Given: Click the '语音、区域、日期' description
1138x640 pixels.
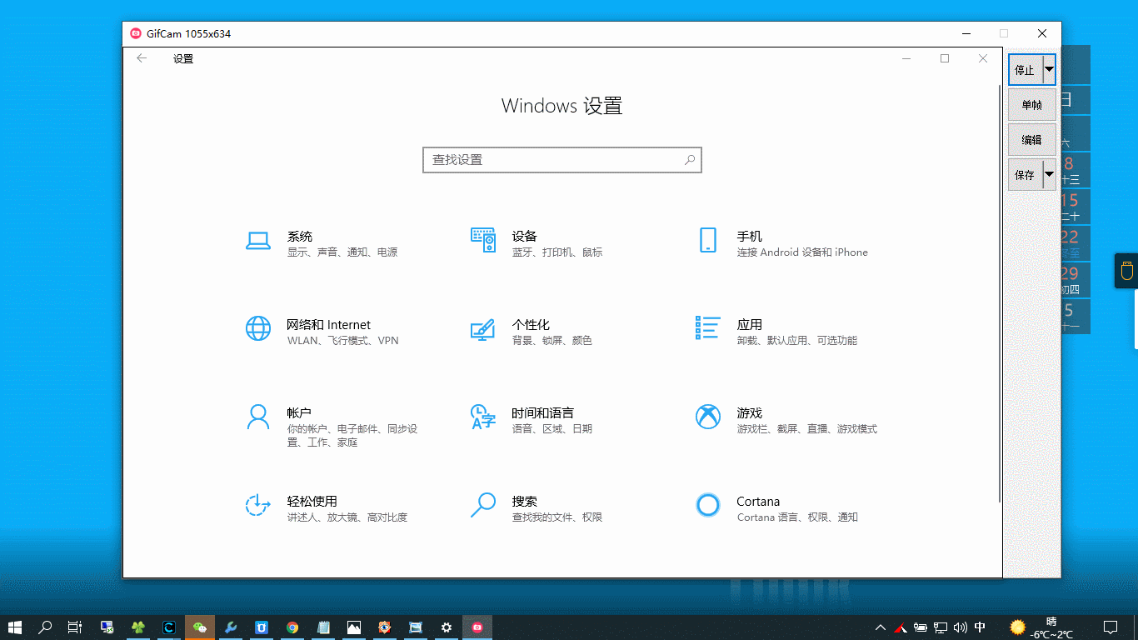Looking at the screenshot, I should coord(552,429).
